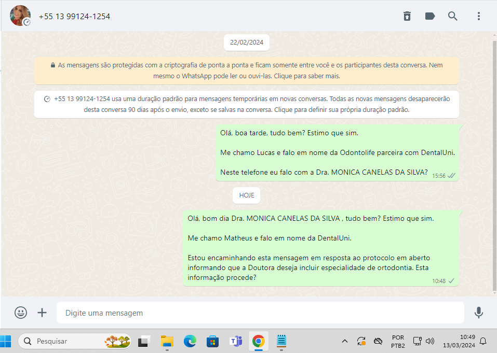The width and height of the screenshot is (497, 353).
Task: Open the attach plus menu
Action: coord(42,313)
